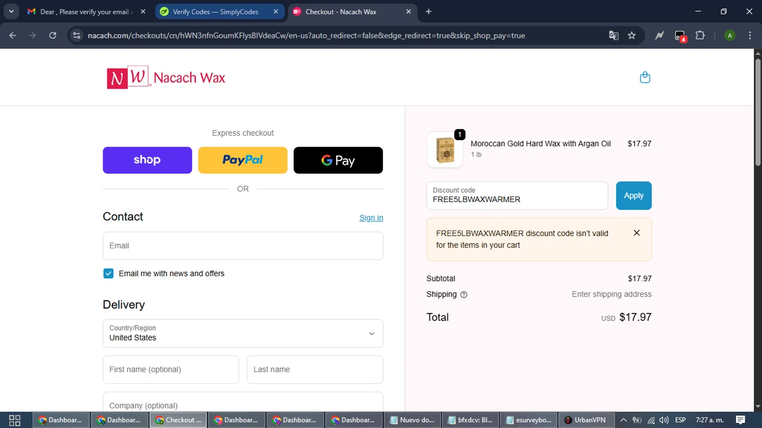Uncheck Email me with news and offers
Screen dimensions: 762x428
(108, 274)
